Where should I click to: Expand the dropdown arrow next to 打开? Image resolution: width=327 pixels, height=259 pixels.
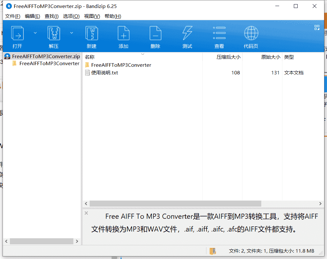[x=35, y=33]
